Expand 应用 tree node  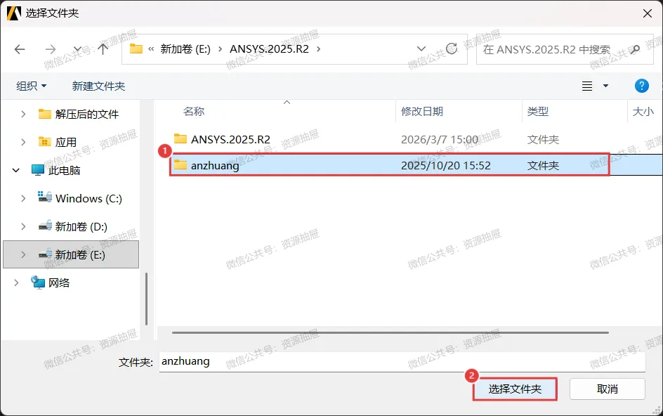coord(23,142)
